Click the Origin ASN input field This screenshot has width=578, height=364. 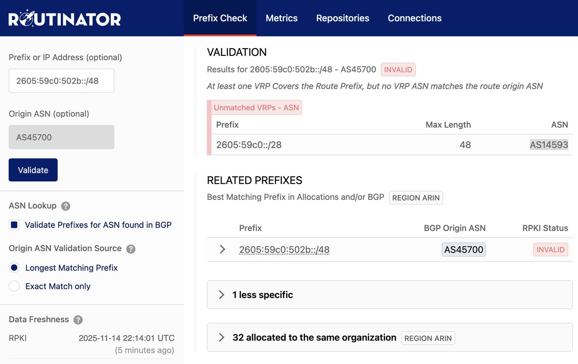pyautogui.click(x=61, y=137)
